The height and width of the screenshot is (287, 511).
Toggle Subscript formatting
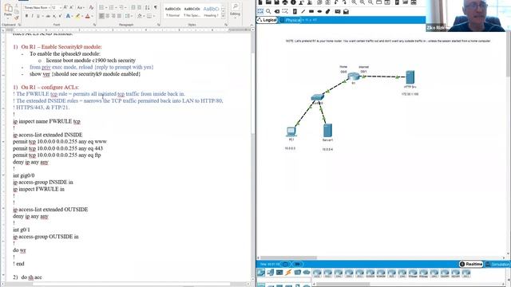pyautogui.click(x=54, y=16)
